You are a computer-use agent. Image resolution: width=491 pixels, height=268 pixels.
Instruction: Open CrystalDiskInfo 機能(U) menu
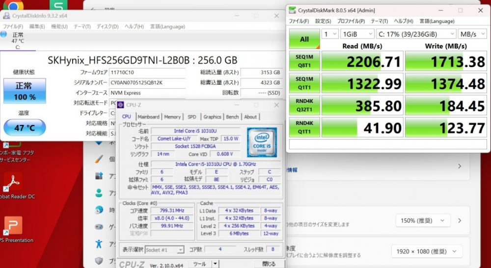point(59,26)
